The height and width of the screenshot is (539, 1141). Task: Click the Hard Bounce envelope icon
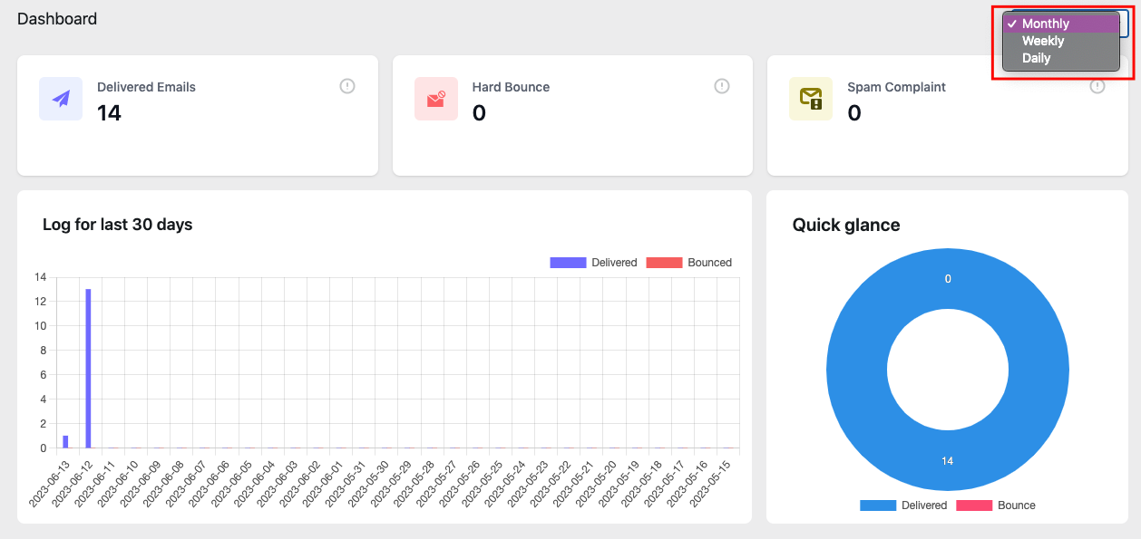pyautogui.click(x=436, y=99)
